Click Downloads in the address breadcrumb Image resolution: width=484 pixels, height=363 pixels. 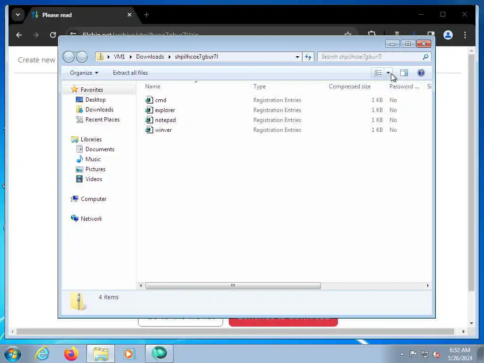tap(150, 57)
